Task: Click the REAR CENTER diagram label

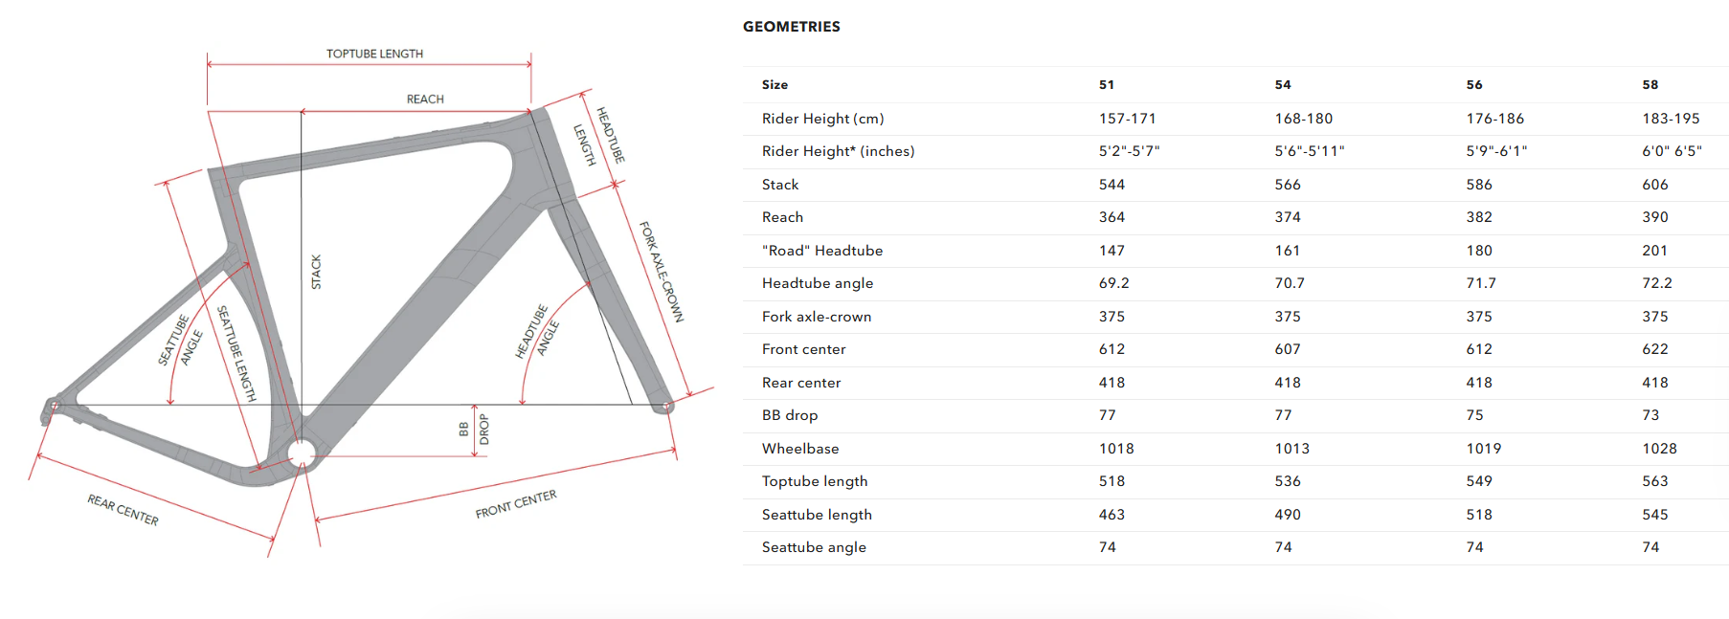Action: pos(123,510)
